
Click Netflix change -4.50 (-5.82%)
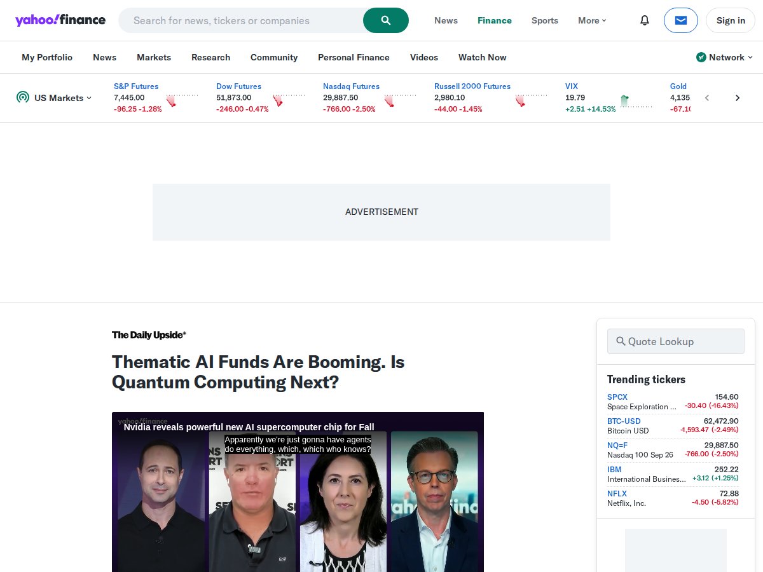tap(715, 503)
